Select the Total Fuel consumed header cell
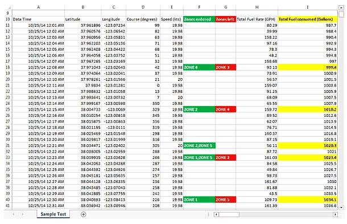 (x=307, y=19)
